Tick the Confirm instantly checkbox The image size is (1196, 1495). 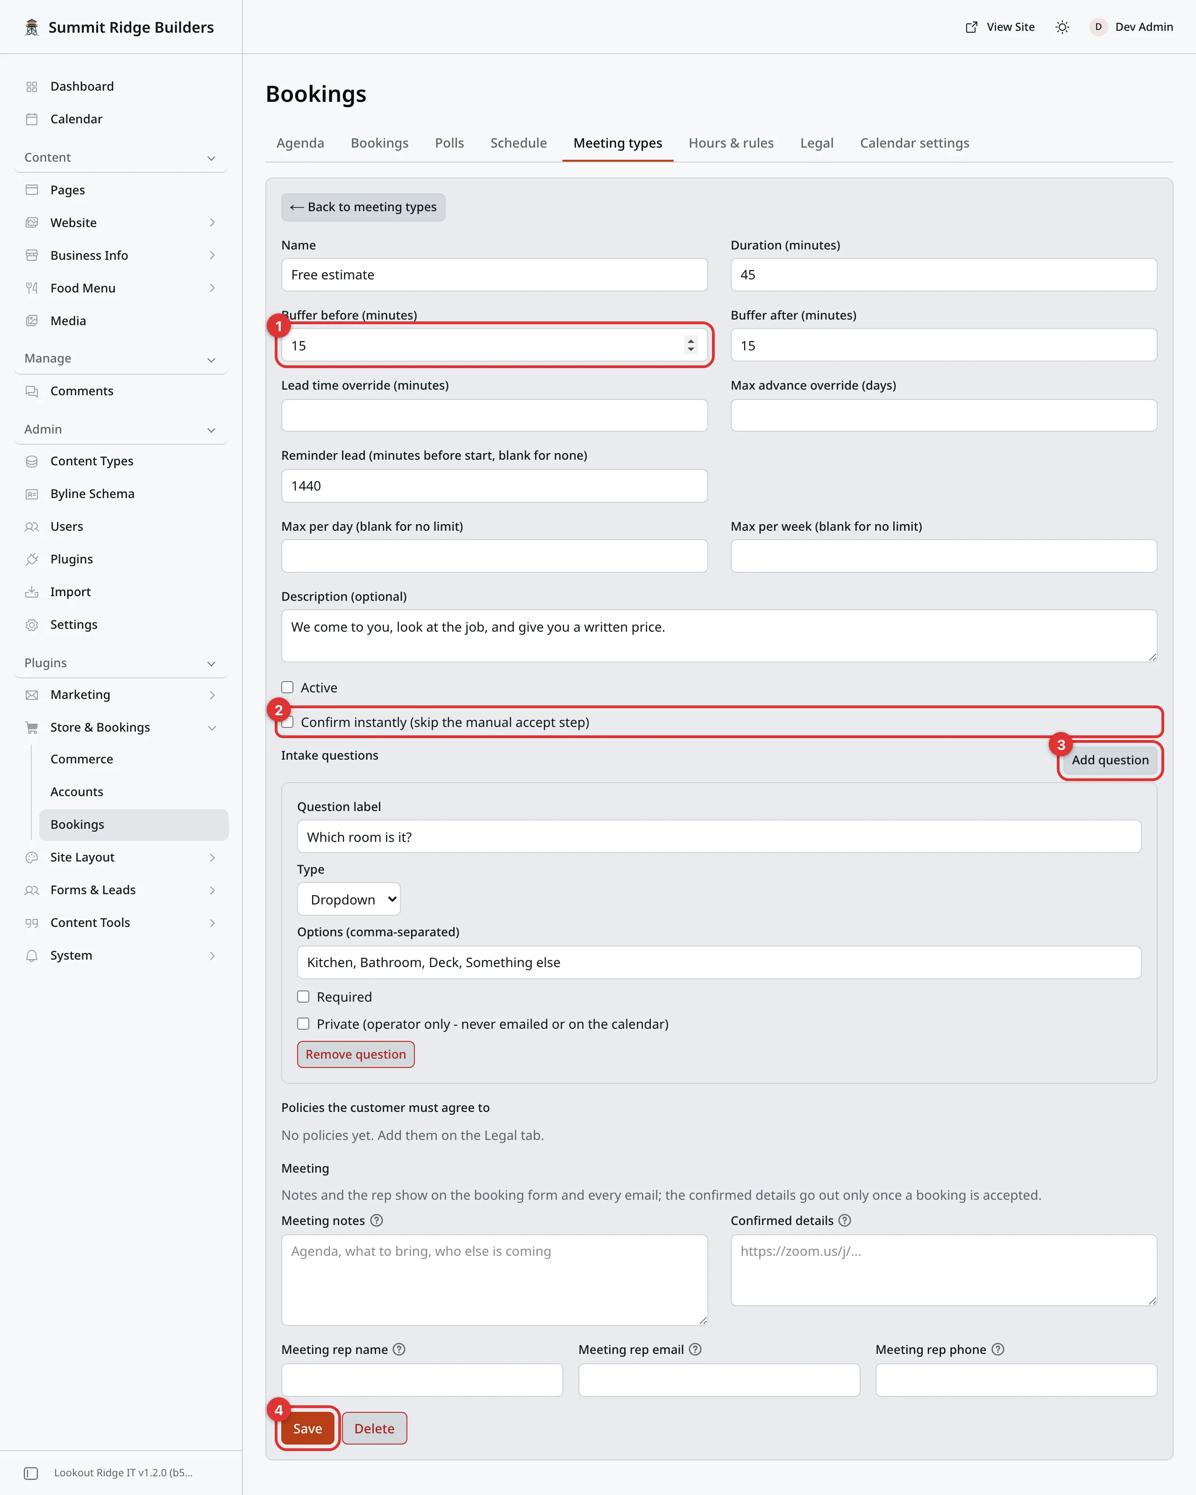(x=288, y=723)
